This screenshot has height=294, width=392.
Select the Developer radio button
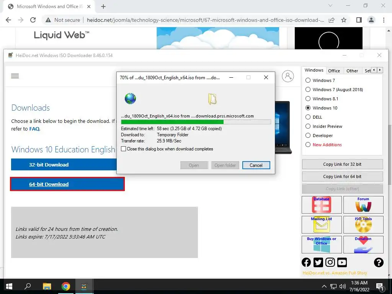pyautogui.click(x=308, y=136)
